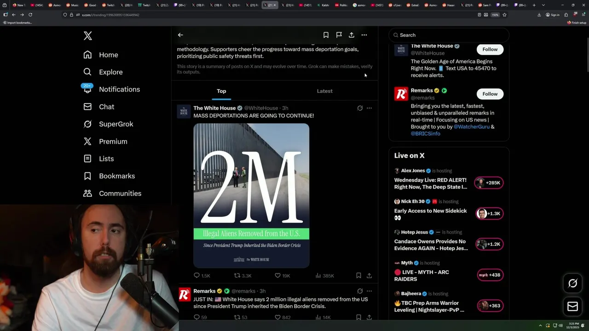589x331 pixels.
Task: Reply to Remarks post with 59 replies
Action: click(x=200, y=317)
